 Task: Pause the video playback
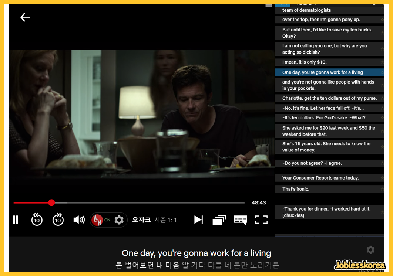pyautogui.click(x=16, y=220)
